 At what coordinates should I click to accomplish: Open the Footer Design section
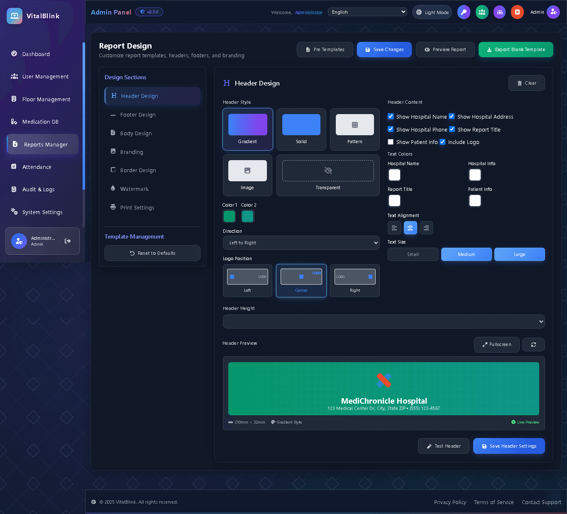(138, 115)
